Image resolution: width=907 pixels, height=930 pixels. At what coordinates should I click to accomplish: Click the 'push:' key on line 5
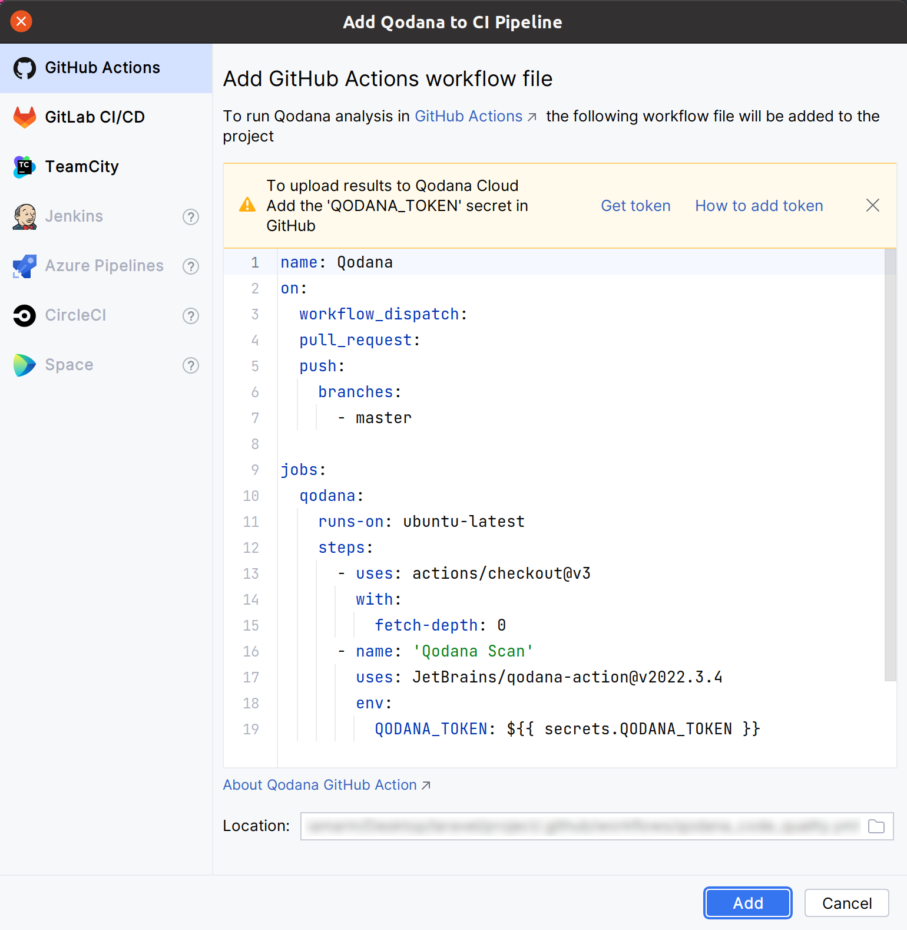click(322, 366)
